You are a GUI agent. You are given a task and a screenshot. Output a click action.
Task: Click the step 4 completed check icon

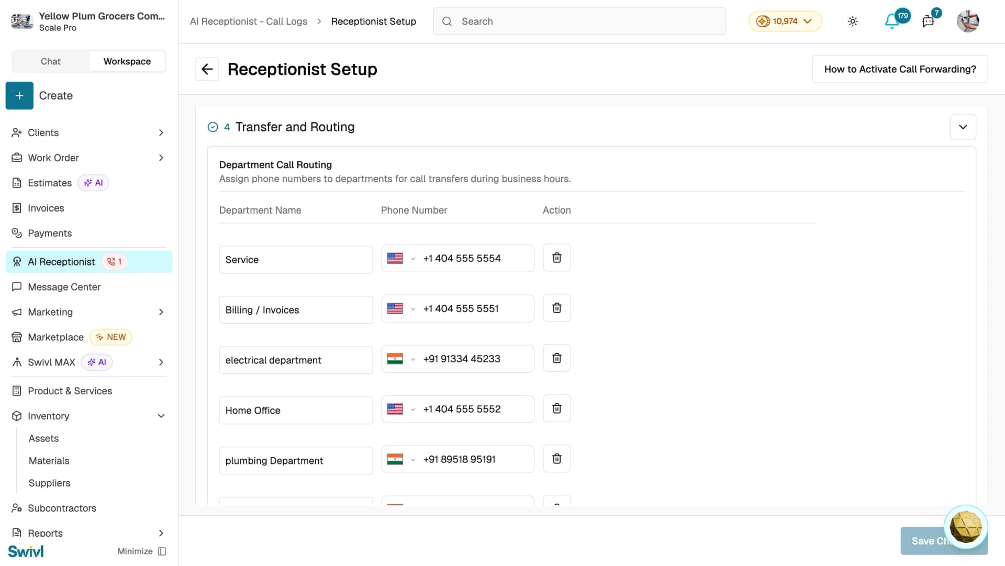(213, 127)
